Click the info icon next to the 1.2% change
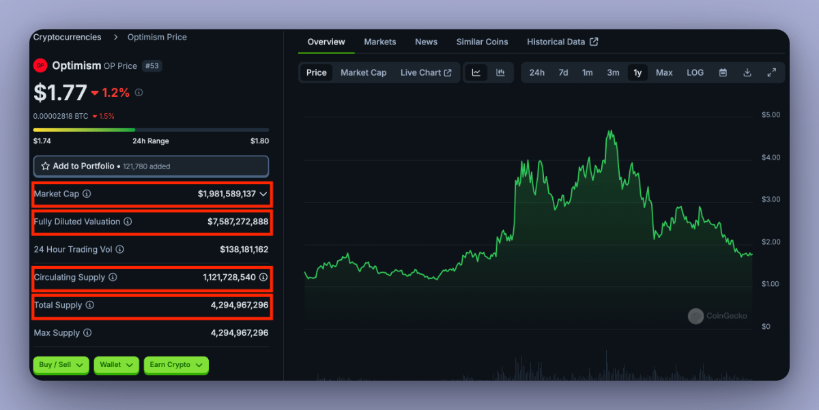 click(139, 92)
